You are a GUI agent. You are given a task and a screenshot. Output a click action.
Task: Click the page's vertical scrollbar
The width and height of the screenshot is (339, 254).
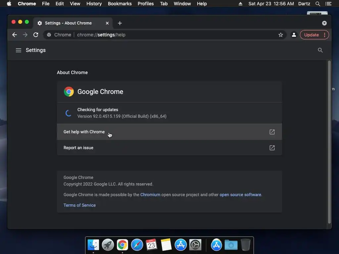click(x=329, y=142)
